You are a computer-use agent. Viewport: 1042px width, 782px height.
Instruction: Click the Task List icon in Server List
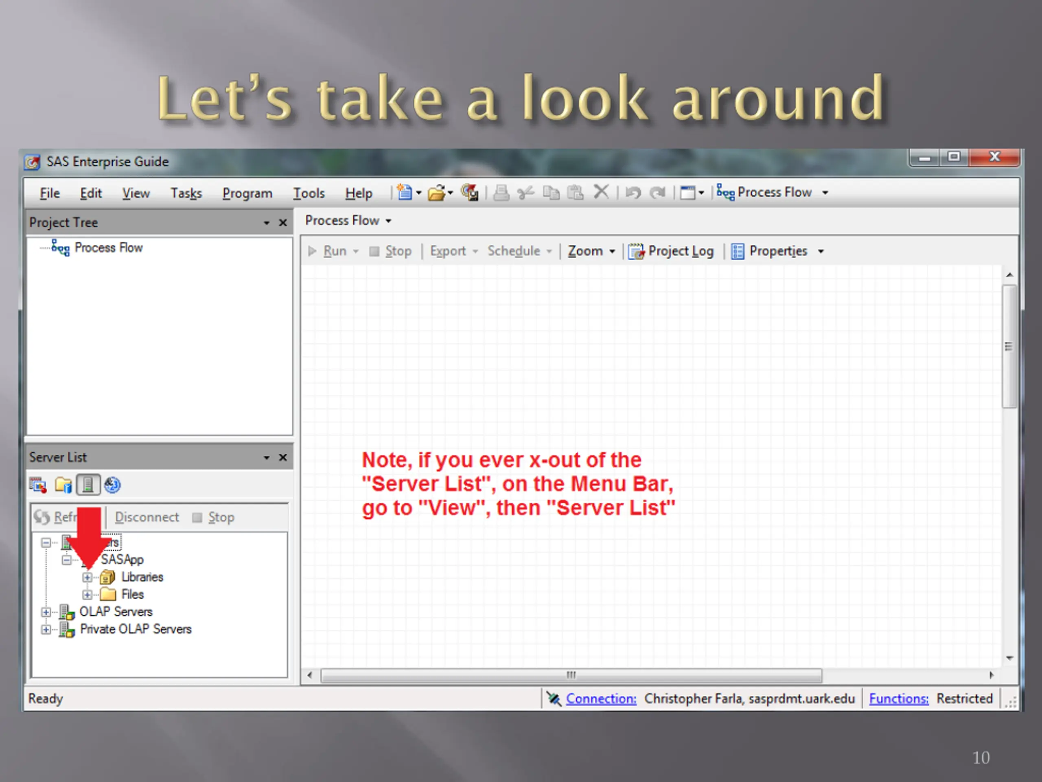pos(38,485)
